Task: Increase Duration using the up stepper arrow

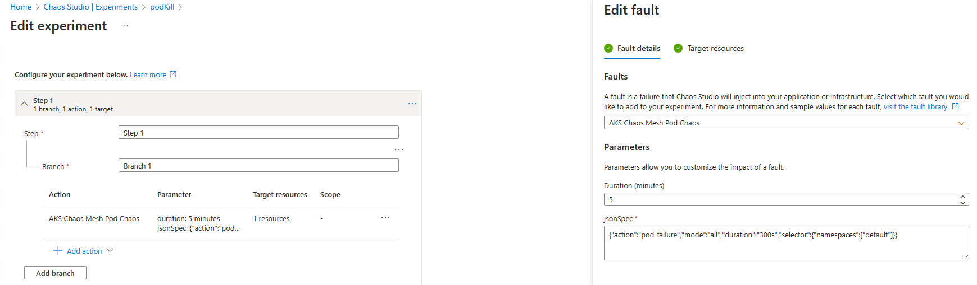Action: (x=962, y=197)
